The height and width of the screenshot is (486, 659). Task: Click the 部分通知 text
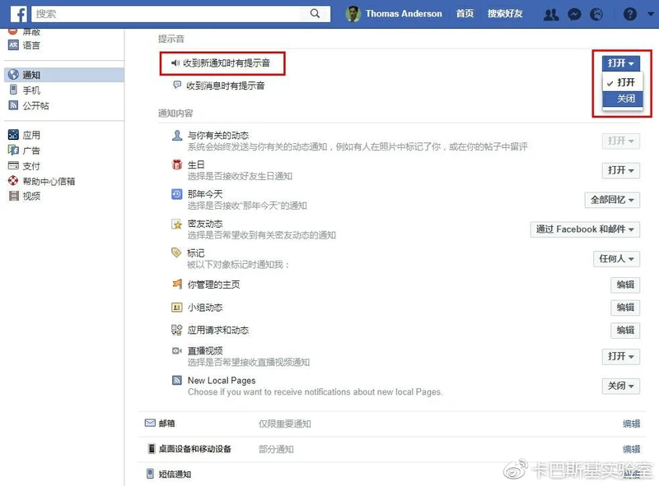[x=276, y=449]
